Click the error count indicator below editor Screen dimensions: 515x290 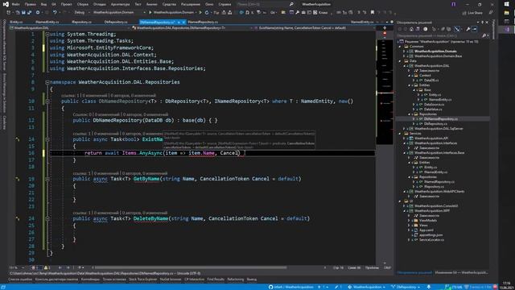(x=35, y=267)
